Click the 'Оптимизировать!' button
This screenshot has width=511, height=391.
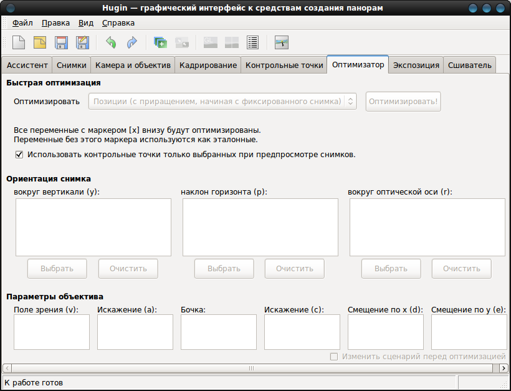coord(403,102)
